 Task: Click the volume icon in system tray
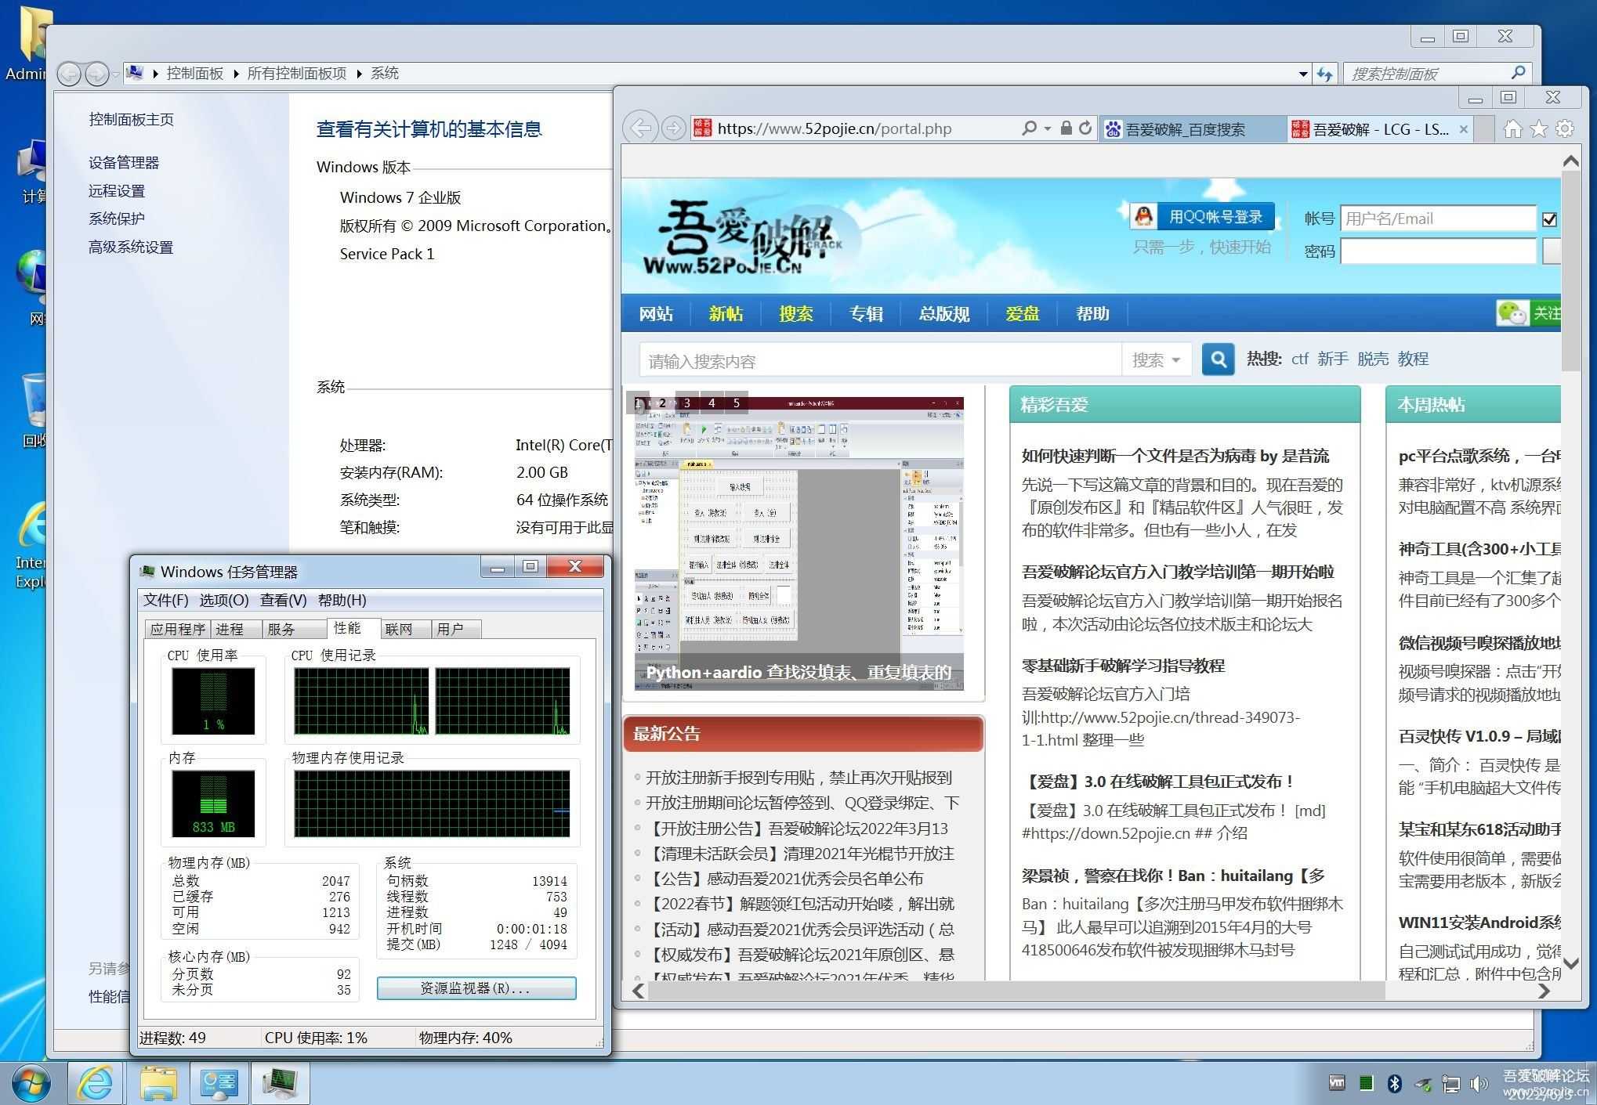pyautogui.click(x=1479, y=1084)
